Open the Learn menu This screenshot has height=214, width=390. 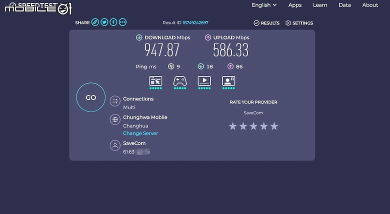pyautogui.click(x=320, y=5)
